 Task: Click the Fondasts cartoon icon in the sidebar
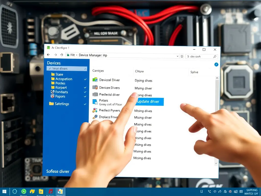[x=53, y=92]
